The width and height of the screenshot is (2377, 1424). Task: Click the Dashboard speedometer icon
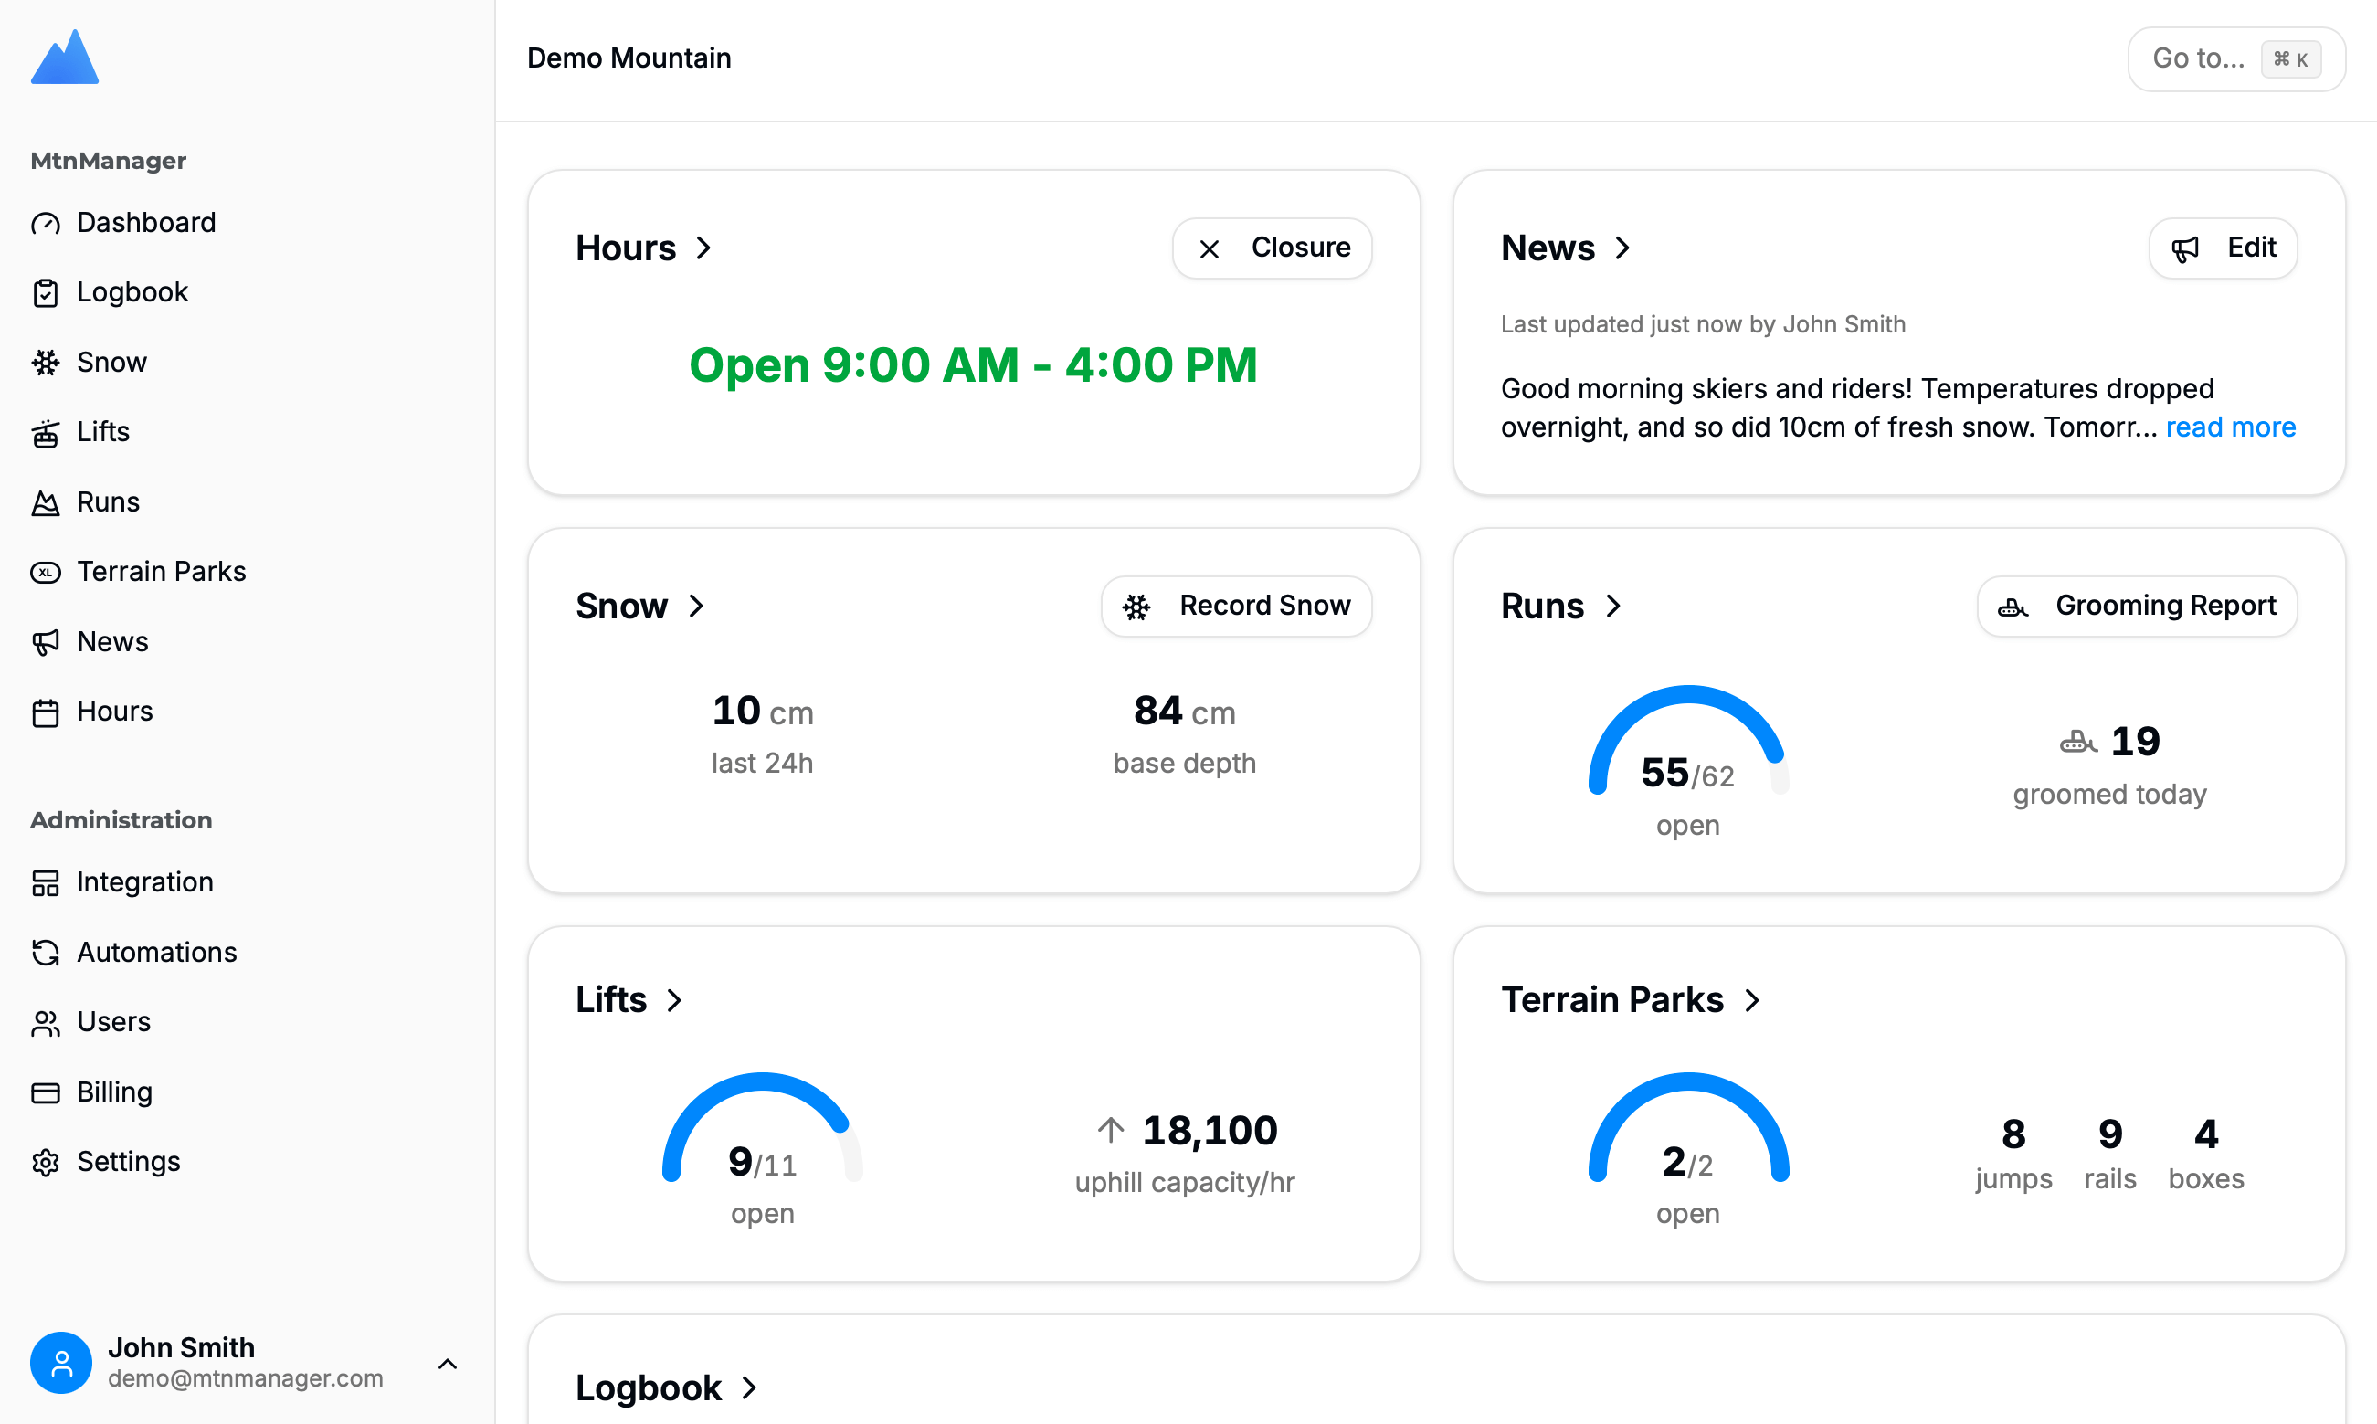pos(45,223)
